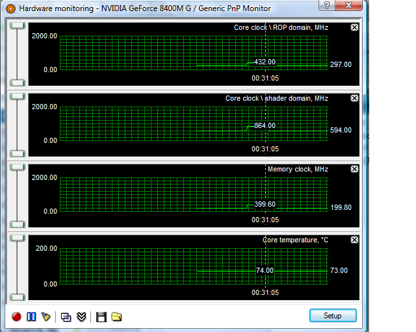416x332 pixels.
Task: Click the 864.00 value on shader graph
Action: click(x=265, y=125)
